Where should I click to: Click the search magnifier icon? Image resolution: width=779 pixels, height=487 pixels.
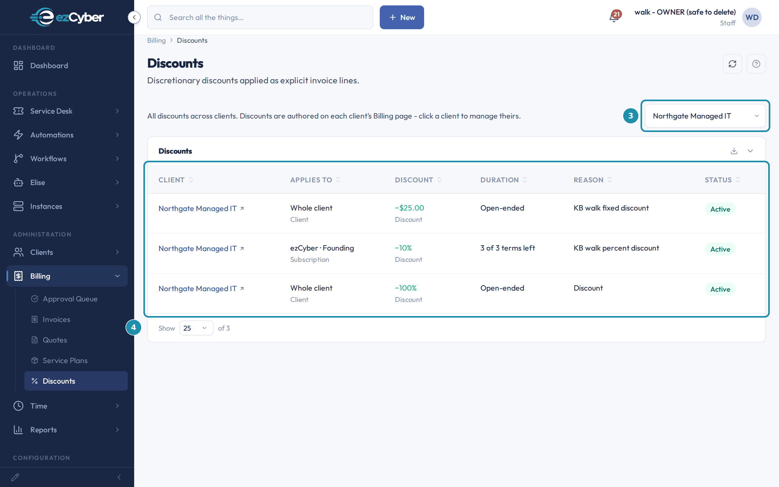pos(158,17)
